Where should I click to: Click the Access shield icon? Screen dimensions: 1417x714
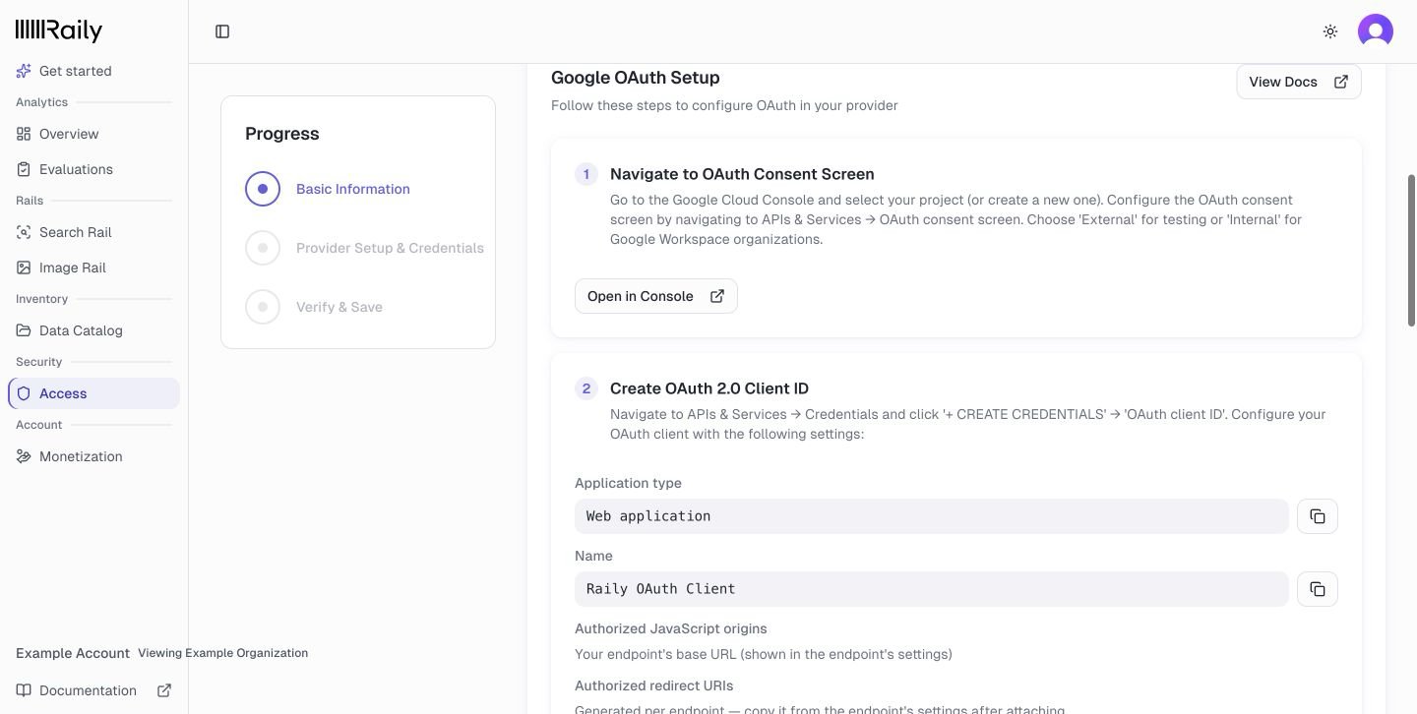[24, 393]
